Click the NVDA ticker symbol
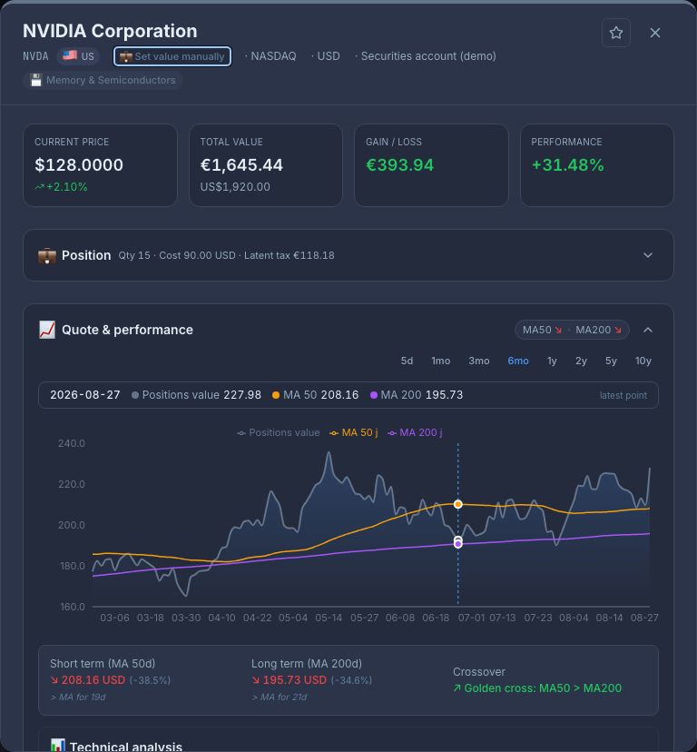This screenshot has height=752, width=697. click(x=35, y=56)
